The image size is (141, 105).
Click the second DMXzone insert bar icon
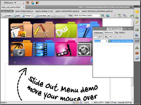[x=27, y=3]
